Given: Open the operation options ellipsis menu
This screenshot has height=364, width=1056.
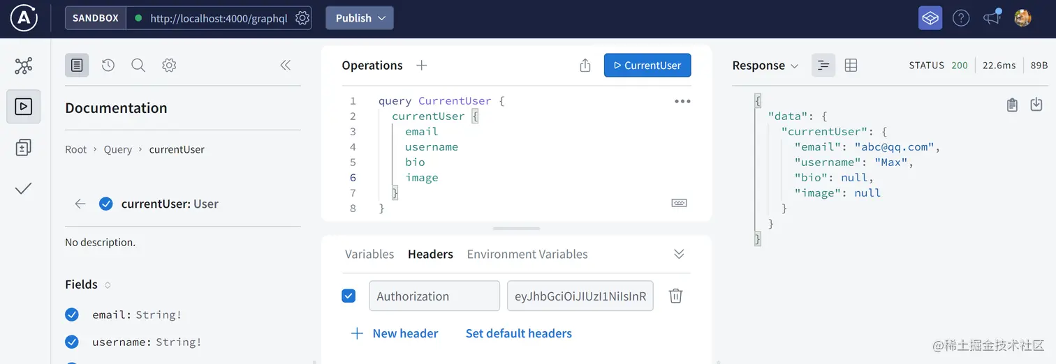Looking at the screenshot, I should pos(682,101).
